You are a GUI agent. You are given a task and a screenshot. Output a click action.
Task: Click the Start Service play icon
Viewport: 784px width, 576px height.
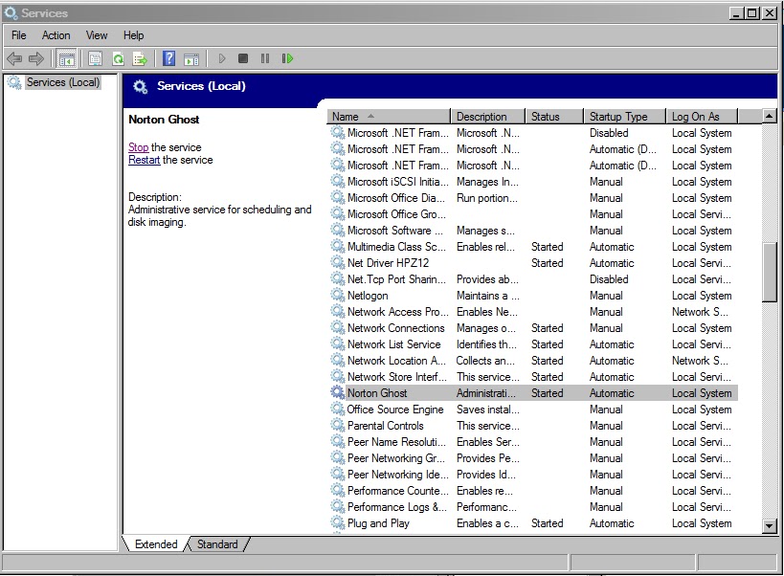coord(222,59)
